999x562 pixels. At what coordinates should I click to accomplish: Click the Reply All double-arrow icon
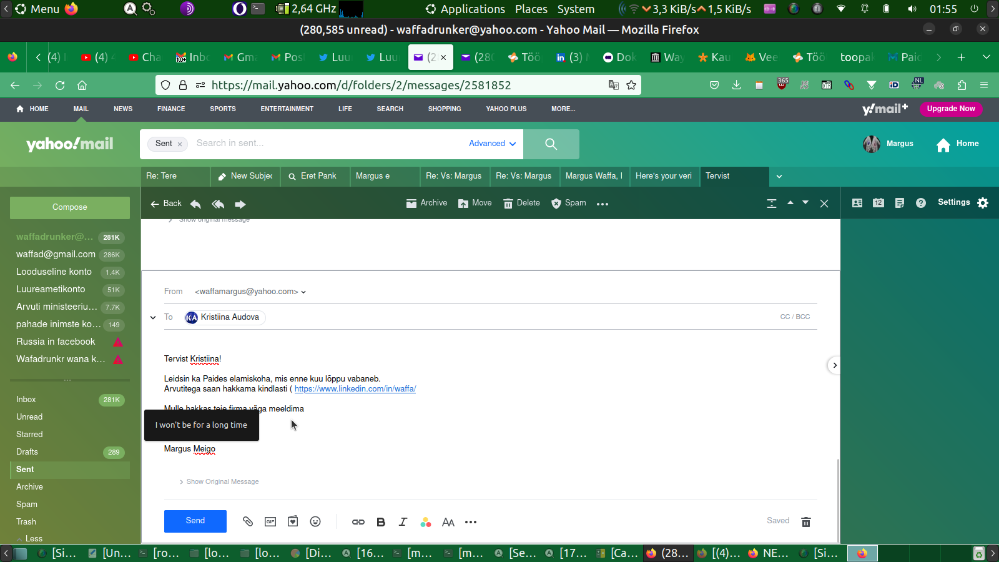(x=218, y=204)
